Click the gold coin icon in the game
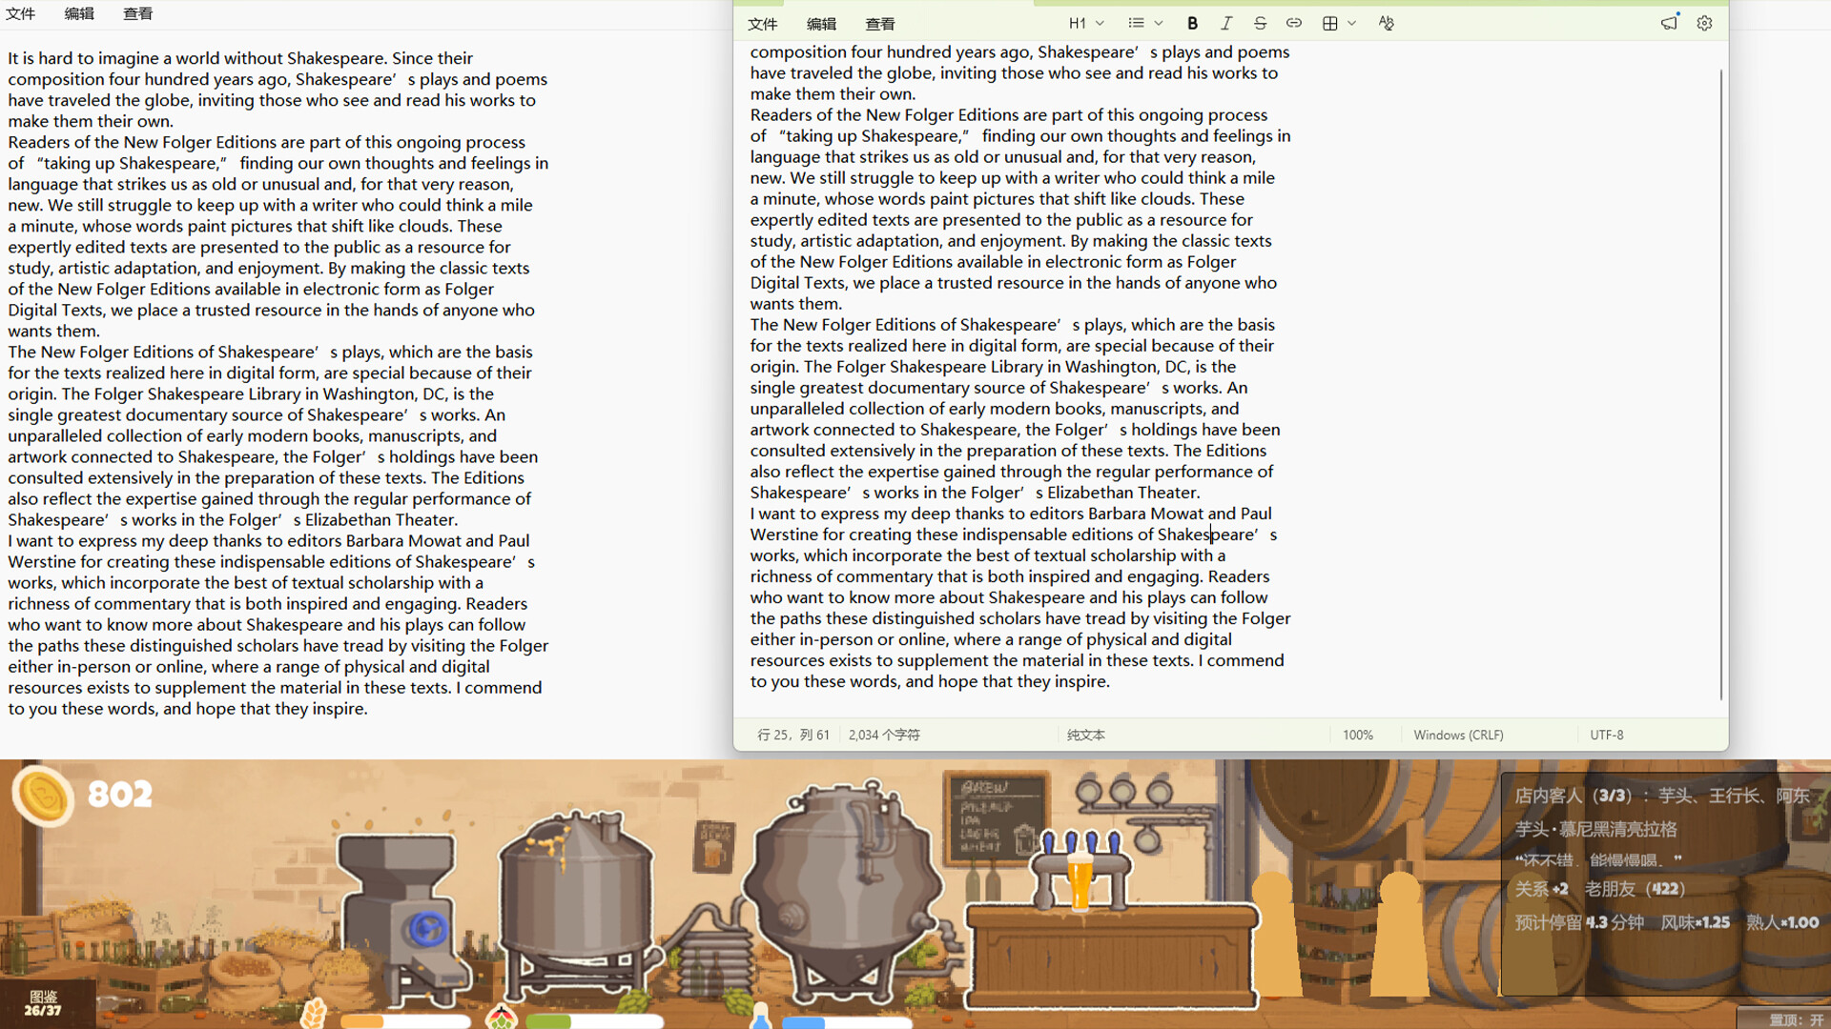Image resolution: width=1831 pixels, height=1029 pixels. coord(43,796)
